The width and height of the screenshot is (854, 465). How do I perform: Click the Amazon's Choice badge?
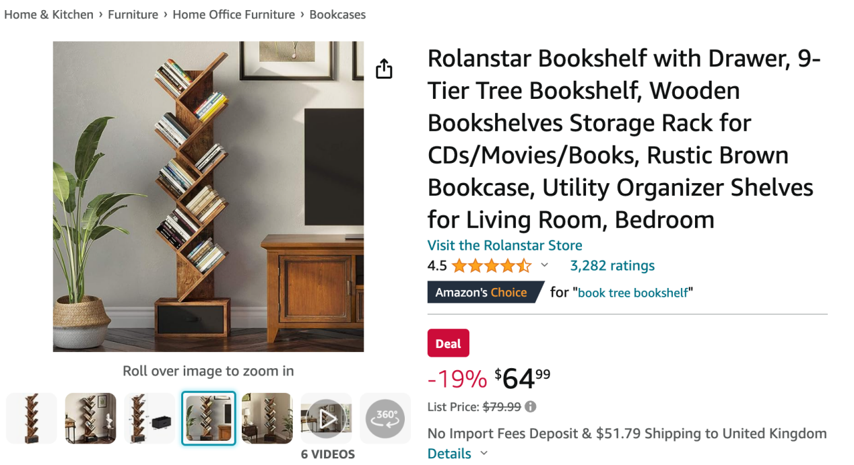(x=481, y=293)
